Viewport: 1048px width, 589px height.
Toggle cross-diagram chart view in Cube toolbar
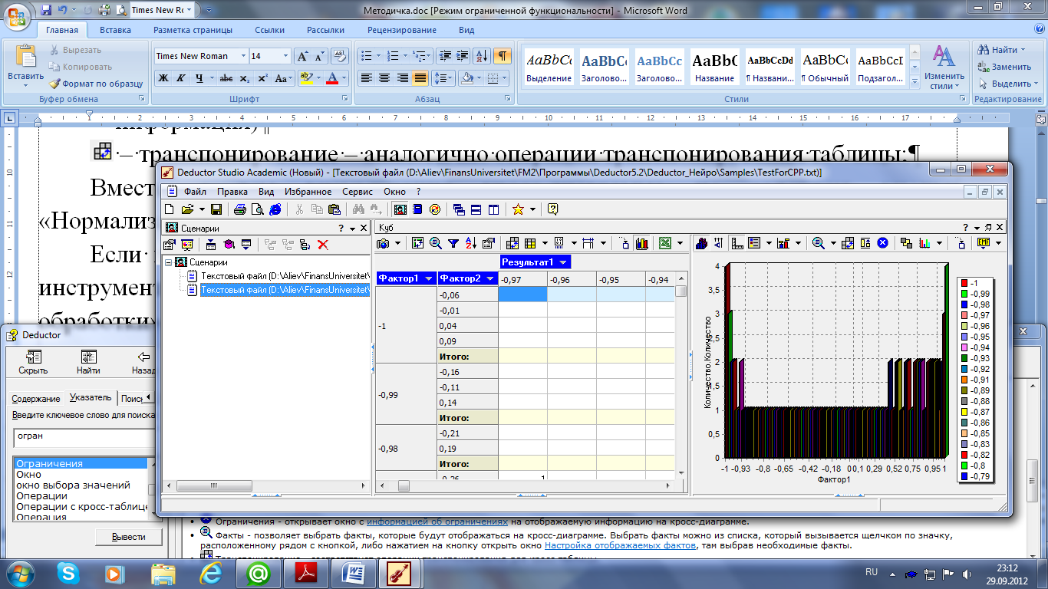coord(642,243)
